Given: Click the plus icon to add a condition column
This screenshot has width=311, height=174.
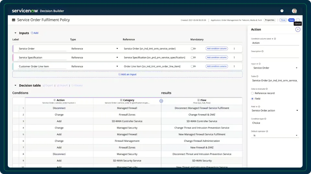Looking at the screenshot, I should (161, 101).
